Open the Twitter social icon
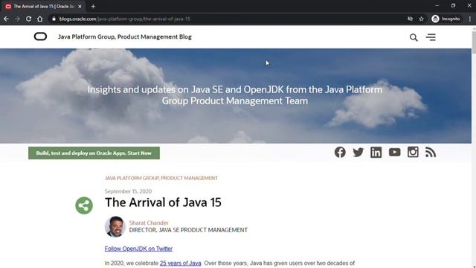Viewport: 476px width, 268px height. (x=358, y=152)
